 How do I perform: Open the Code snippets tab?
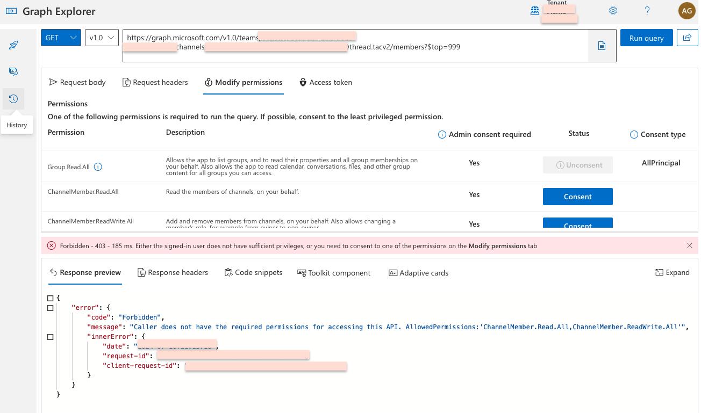(253, 273)
